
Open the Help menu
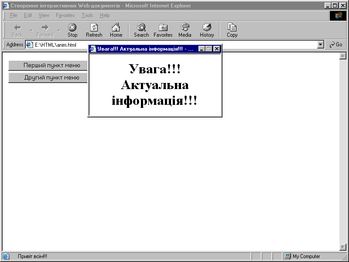[105, 15]
